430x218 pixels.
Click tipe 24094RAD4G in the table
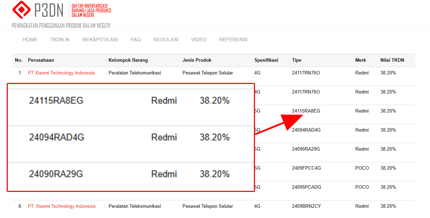306,130
